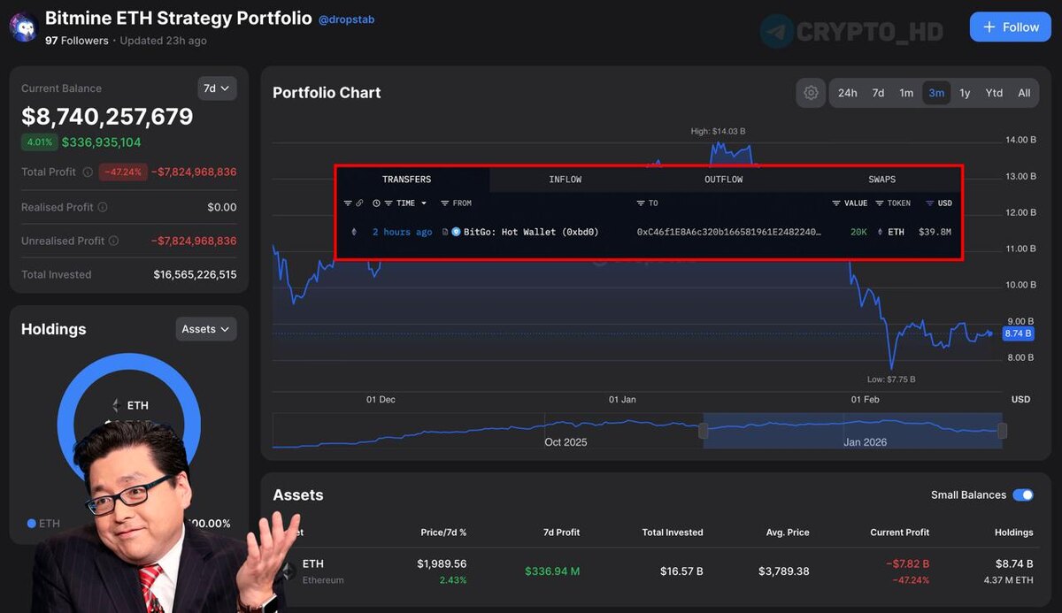The height and width of the screenshot is (613, 1062).
Task: Click the filter icon beside FROM
Action: pyautogui.click(x=444, y=203)
